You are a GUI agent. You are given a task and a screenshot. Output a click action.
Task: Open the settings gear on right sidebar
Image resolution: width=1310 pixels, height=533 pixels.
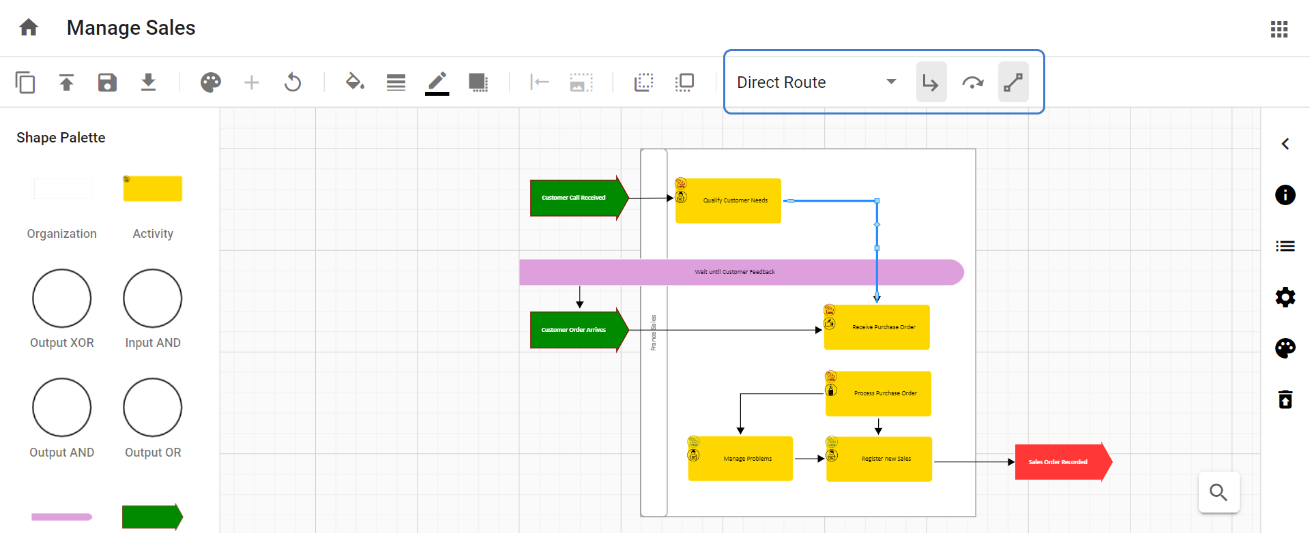[1285, 297]
